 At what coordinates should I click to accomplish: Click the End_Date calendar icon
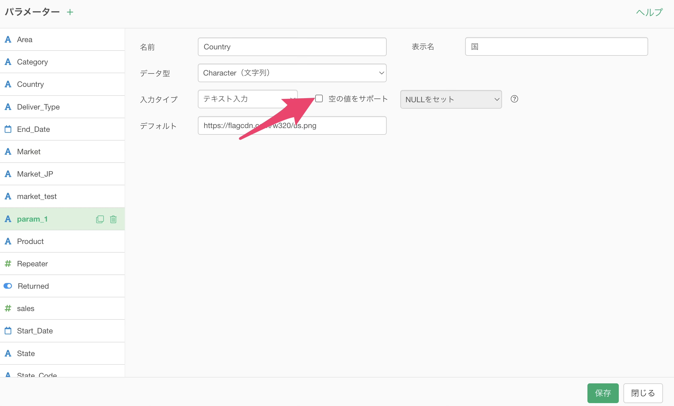[x=8, y=129]
